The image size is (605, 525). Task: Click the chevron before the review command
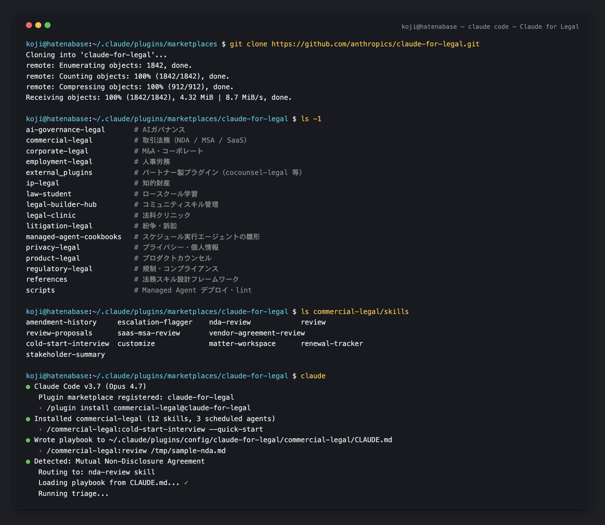[x=40, y=451]
